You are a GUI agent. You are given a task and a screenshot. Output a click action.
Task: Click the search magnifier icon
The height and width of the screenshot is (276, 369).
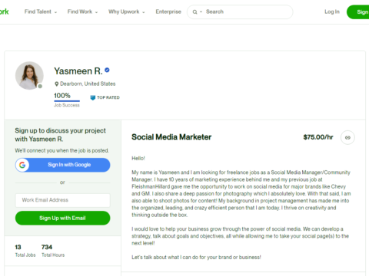point(194,12)
